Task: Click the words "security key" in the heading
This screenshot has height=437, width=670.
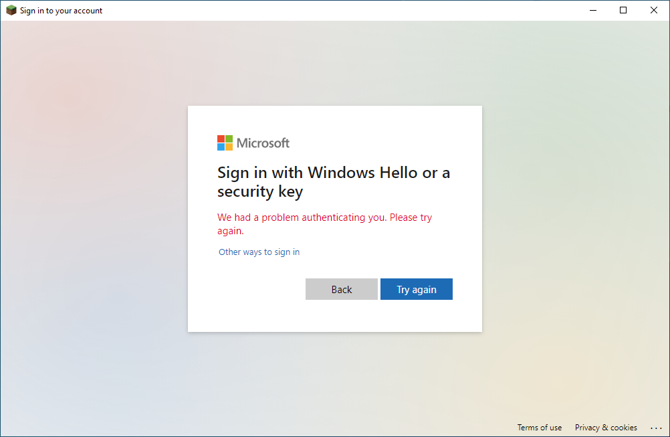Action: pyautogui.click(x=260, y=192)
